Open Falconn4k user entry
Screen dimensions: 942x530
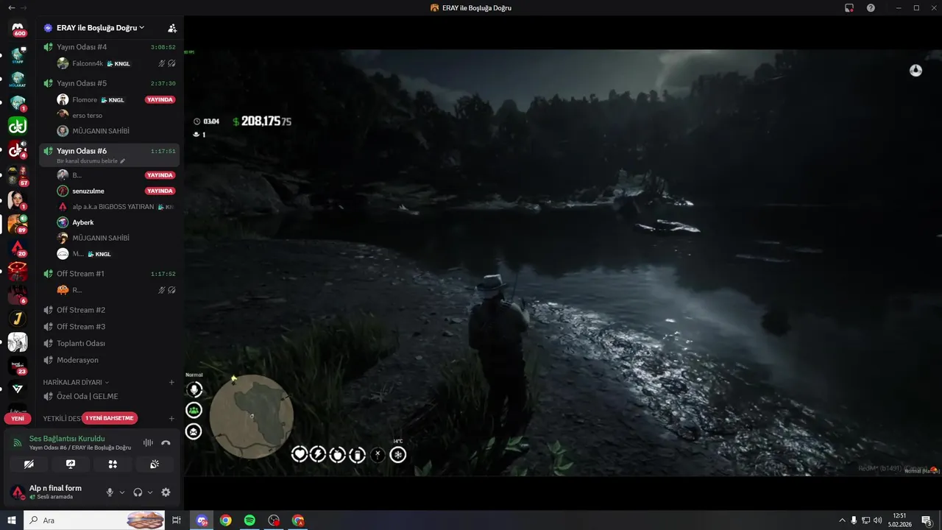point(116,63)
